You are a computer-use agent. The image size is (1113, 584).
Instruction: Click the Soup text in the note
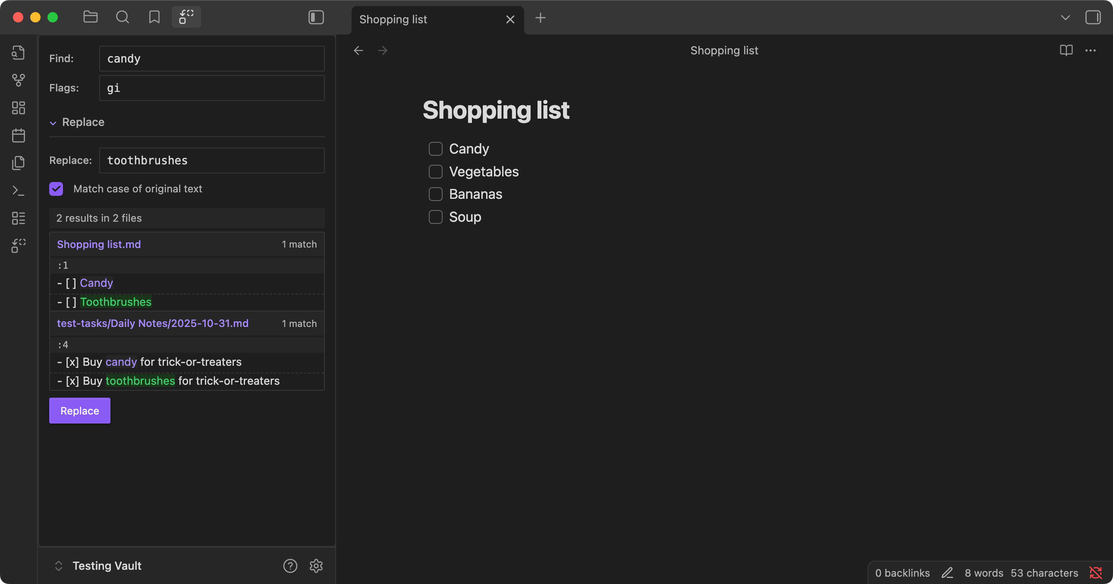(465, 217)
